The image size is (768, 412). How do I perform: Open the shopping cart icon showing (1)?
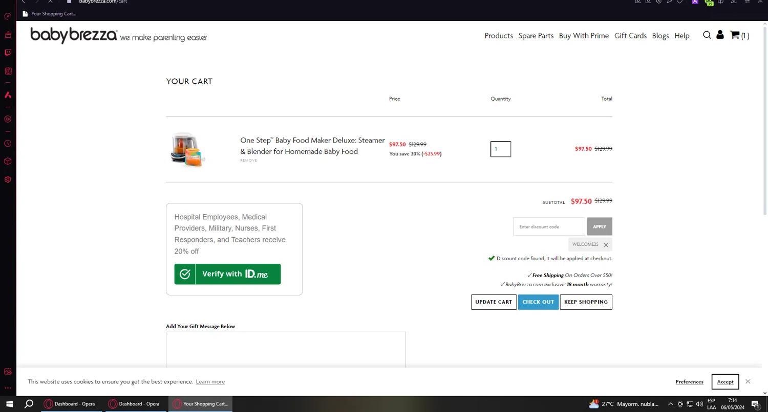click(739, 35)
